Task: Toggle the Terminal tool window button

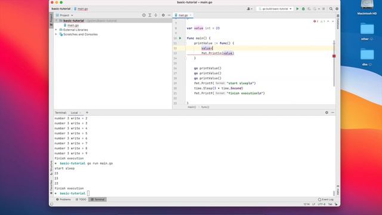Action: coord(97,199)
